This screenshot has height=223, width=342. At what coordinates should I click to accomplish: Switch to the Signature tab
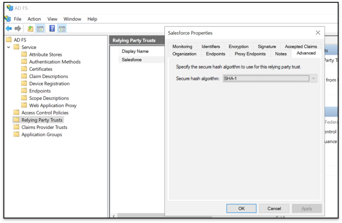(x=267, y=46)
